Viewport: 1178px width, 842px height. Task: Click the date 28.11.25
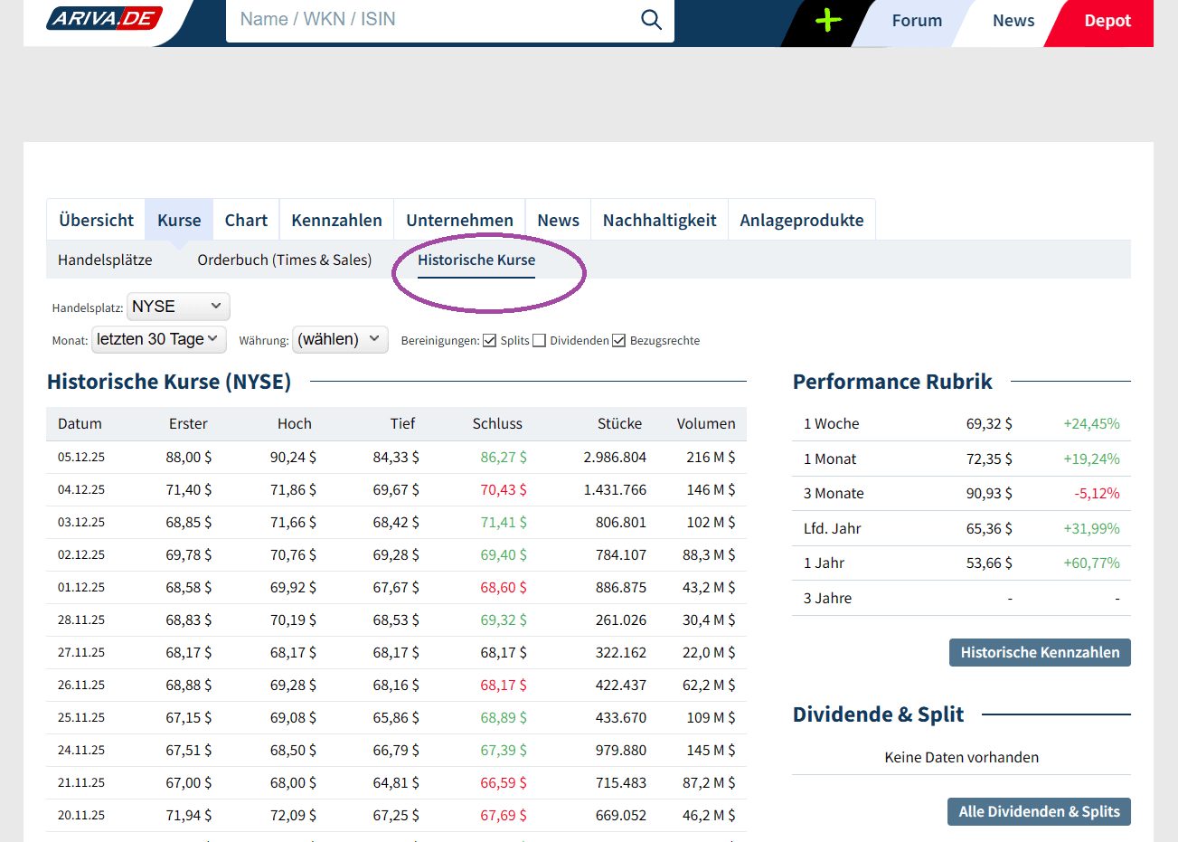pyautogui.click(x=81, y=620)
